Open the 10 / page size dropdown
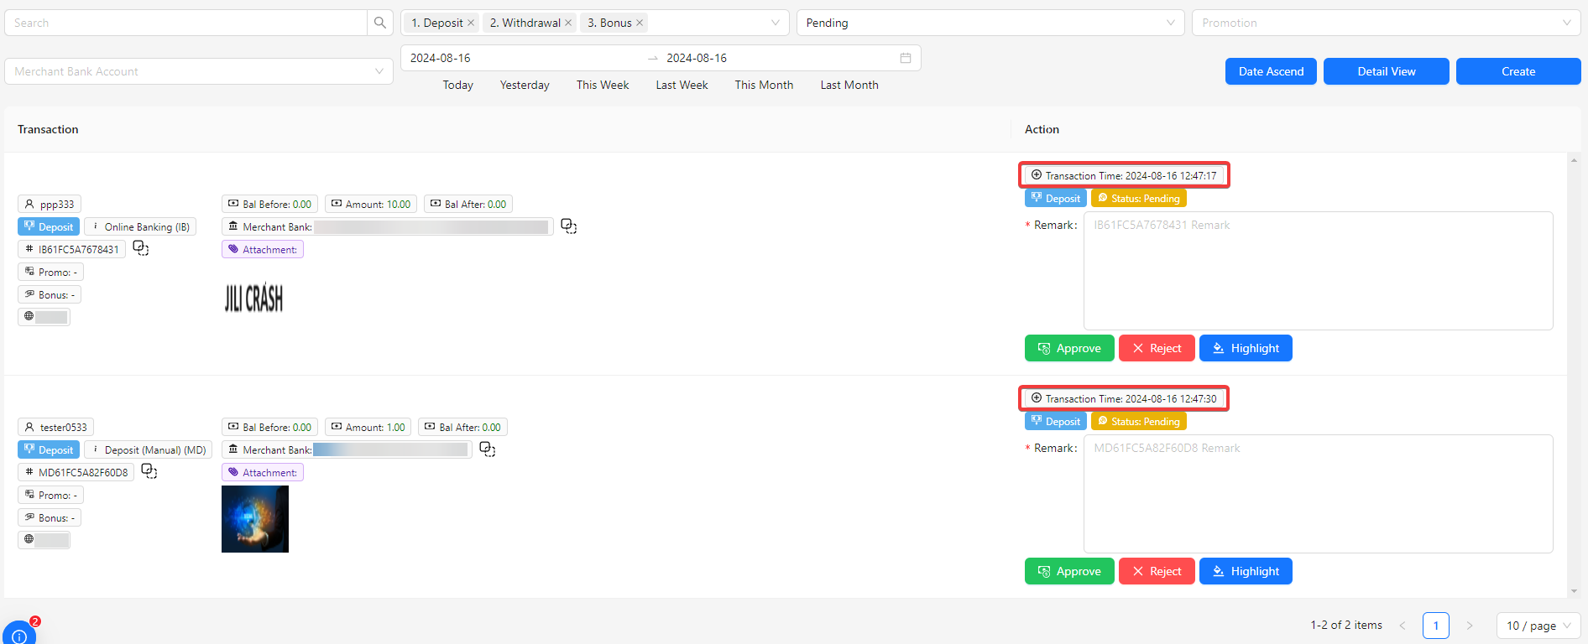Screen dimensions: 1588x644 coord(1538,626)
